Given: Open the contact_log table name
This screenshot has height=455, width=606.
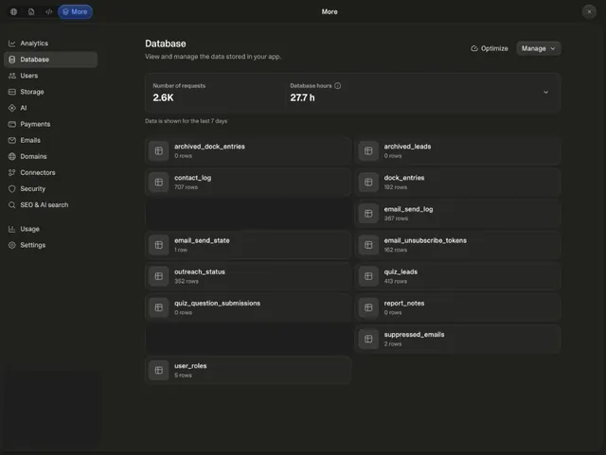Looking at the screenshot, I should coord(192,178).
